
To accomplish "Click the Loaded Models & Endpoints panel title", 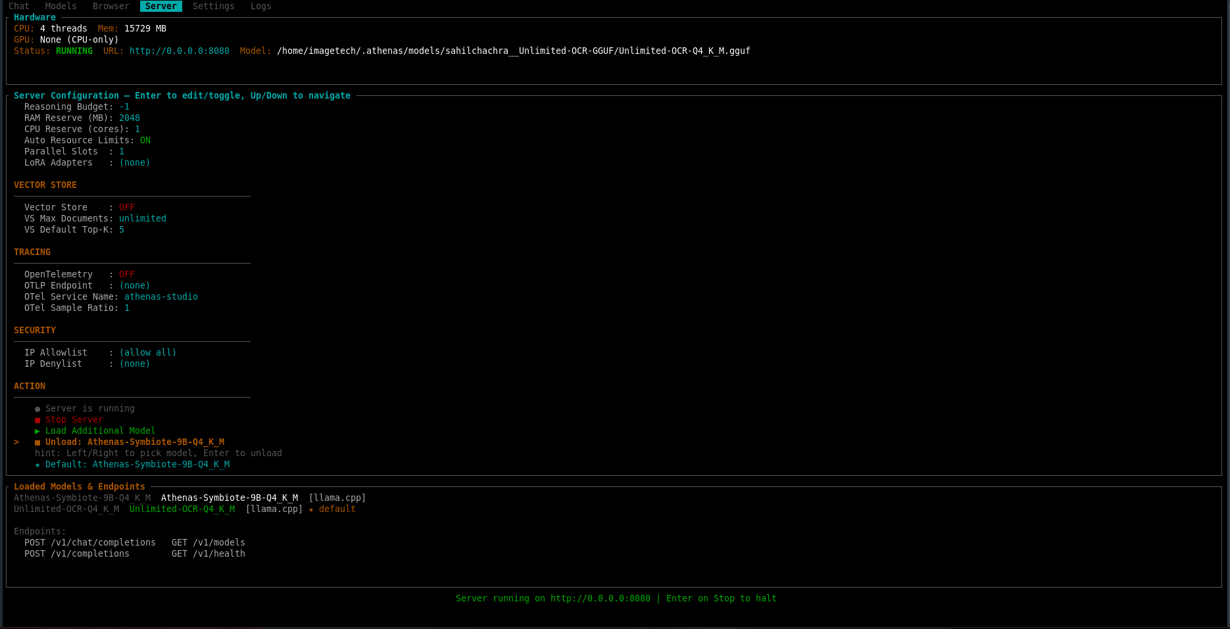I will (80, 487).
